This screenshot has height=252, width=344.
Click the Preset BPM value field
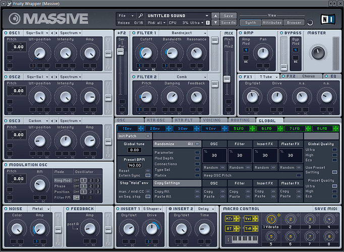pos(135,165)
